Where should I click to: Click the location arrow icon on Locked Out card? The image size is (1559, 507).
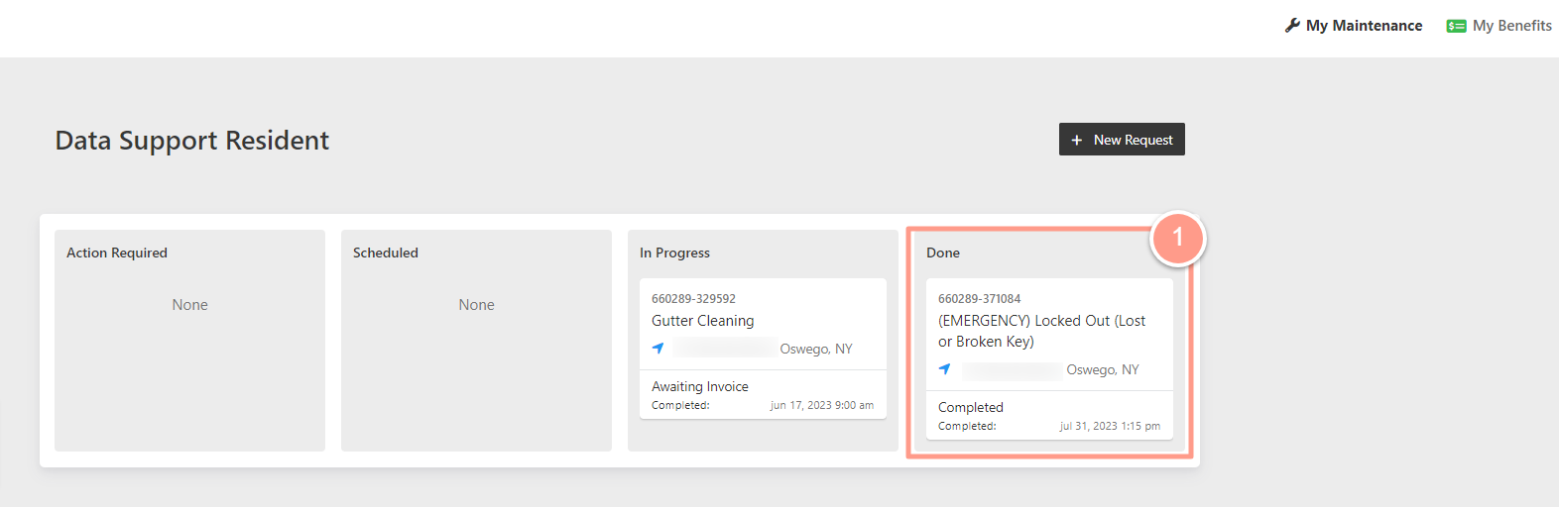(944, 369)
